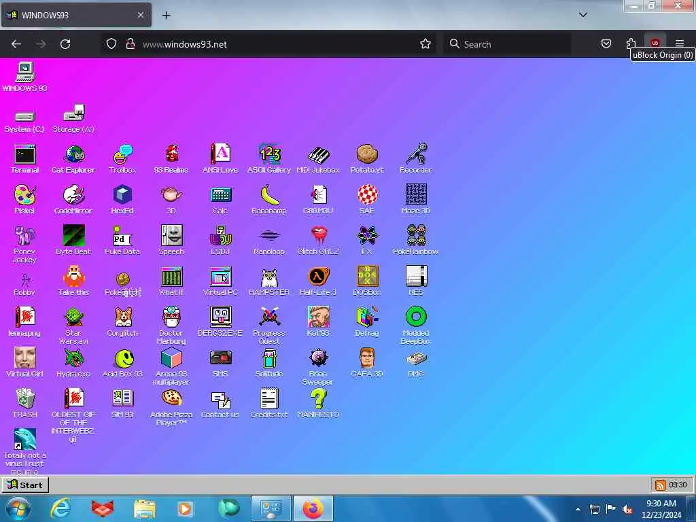
Task: Open the 3D teapot icon
Action: click(171, 199)
